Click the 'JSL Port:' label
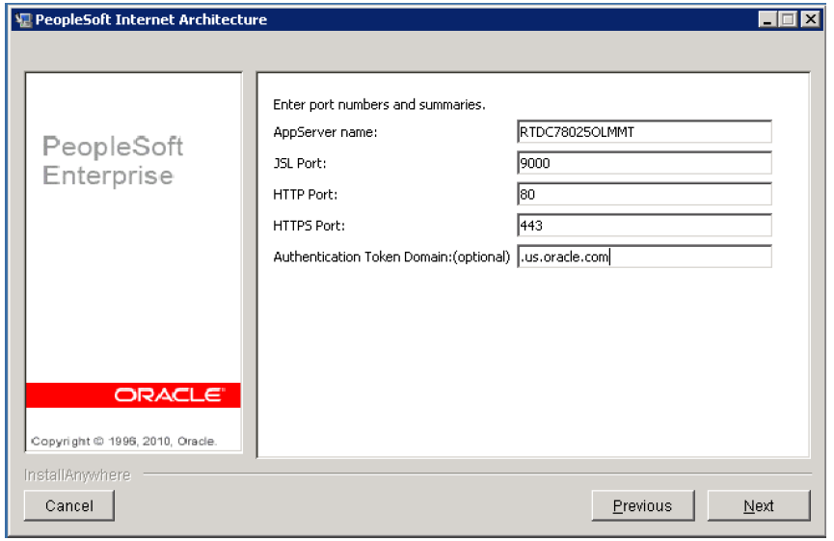Viewport: 834px width, 541px height. pyautogui.click(x=300, y=163)
